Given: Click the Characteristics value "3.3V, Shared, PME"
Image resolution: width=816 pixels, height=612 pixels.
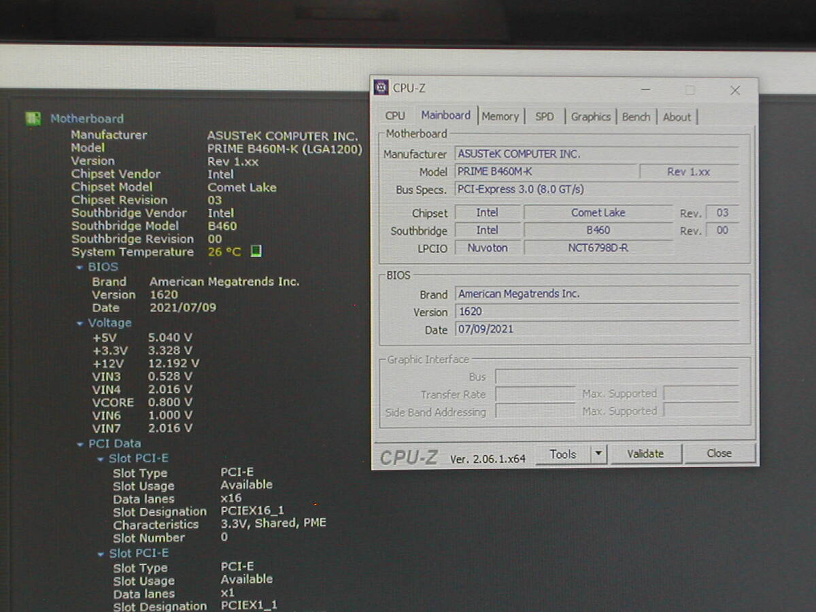Looking at the screenshot, I should [273, 524].
